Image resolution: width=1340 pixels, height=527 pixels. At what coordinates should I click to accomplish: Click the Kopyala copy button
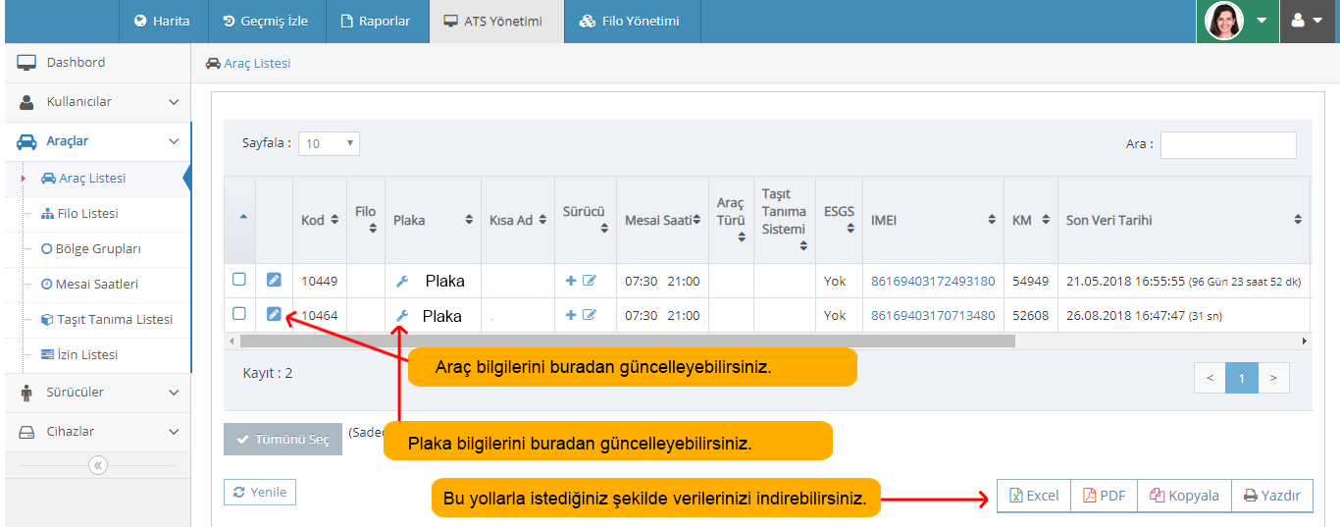point(1184,496)
